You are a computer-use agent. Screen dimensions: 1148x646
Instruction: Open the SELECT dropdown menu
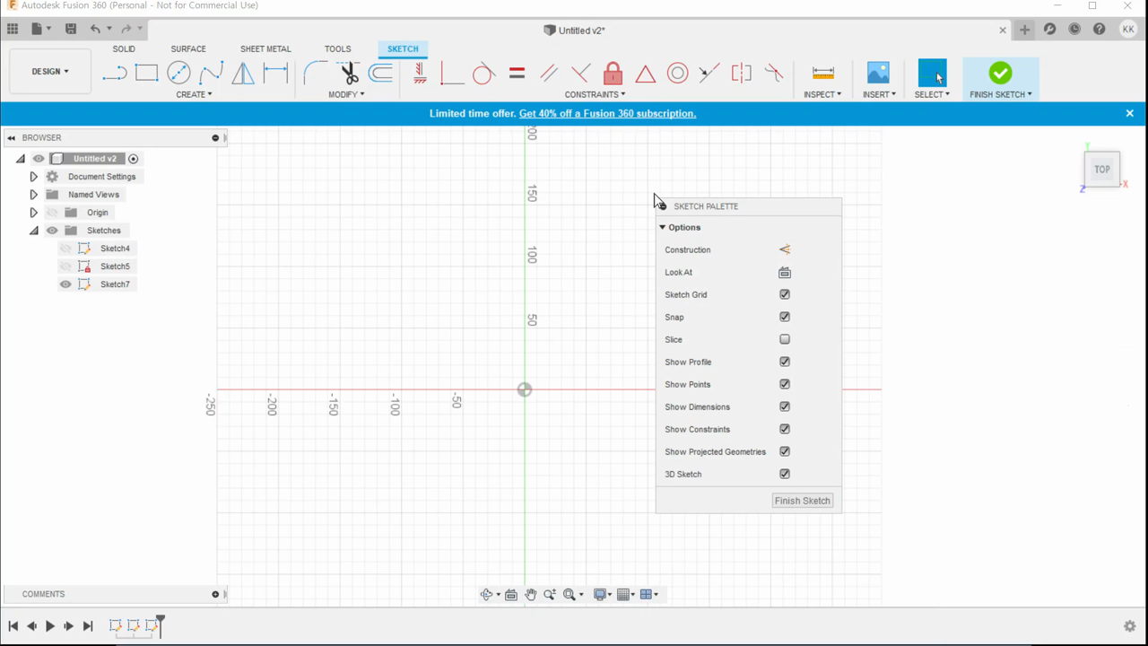click(932, 94)
